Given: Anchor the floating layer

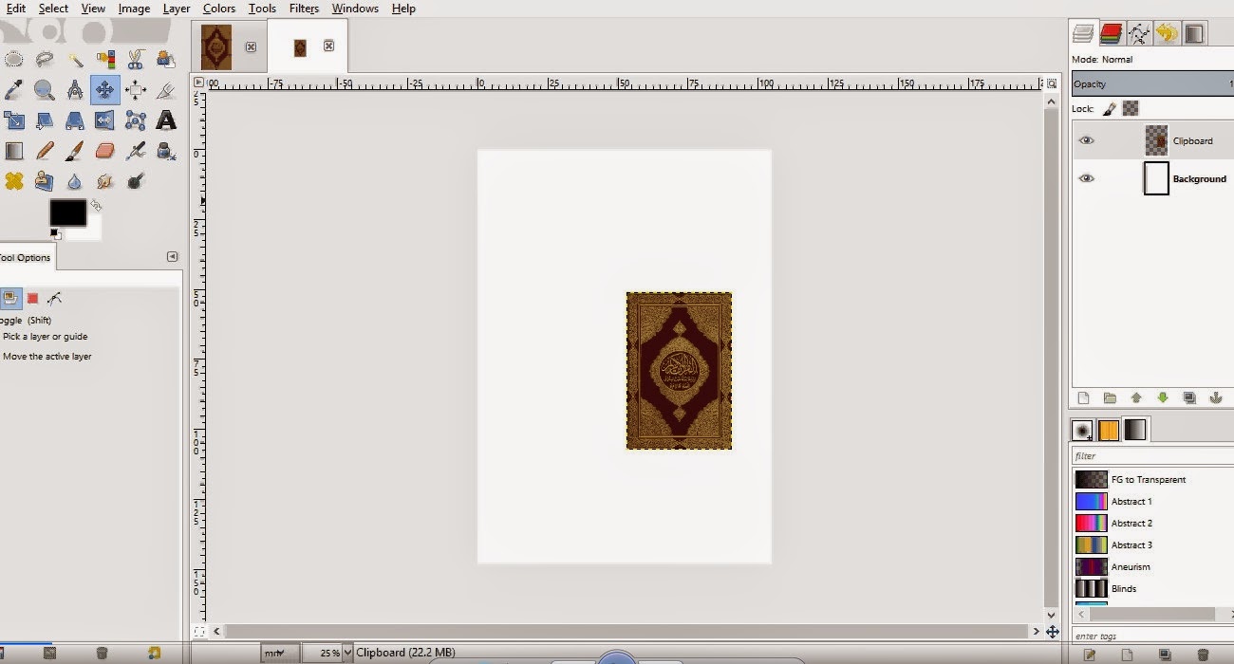Looking at the screenshot, I should point(1215,398).
